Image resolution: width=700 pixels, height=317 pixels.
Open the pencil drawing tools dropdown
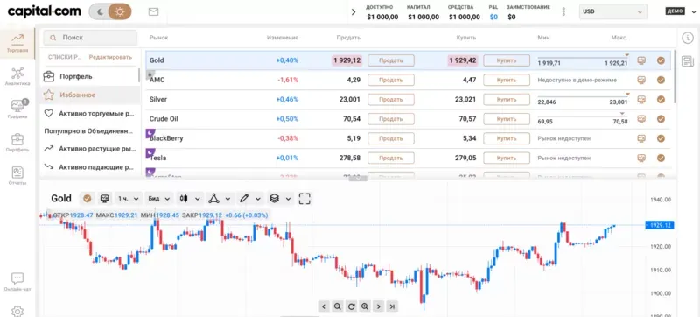coord(250,198)
